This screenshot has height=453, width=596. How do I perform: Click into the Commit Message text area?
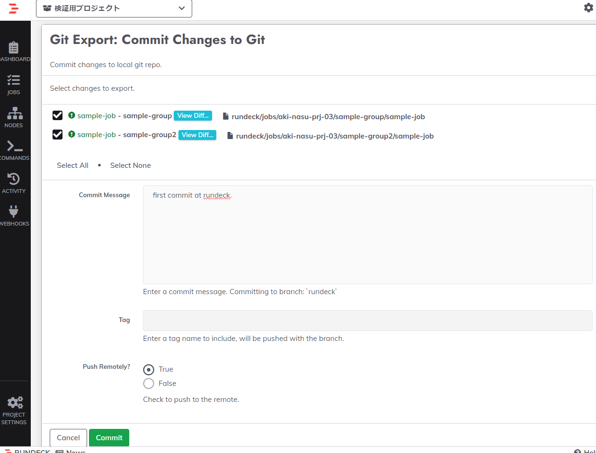tap(367, 235)
